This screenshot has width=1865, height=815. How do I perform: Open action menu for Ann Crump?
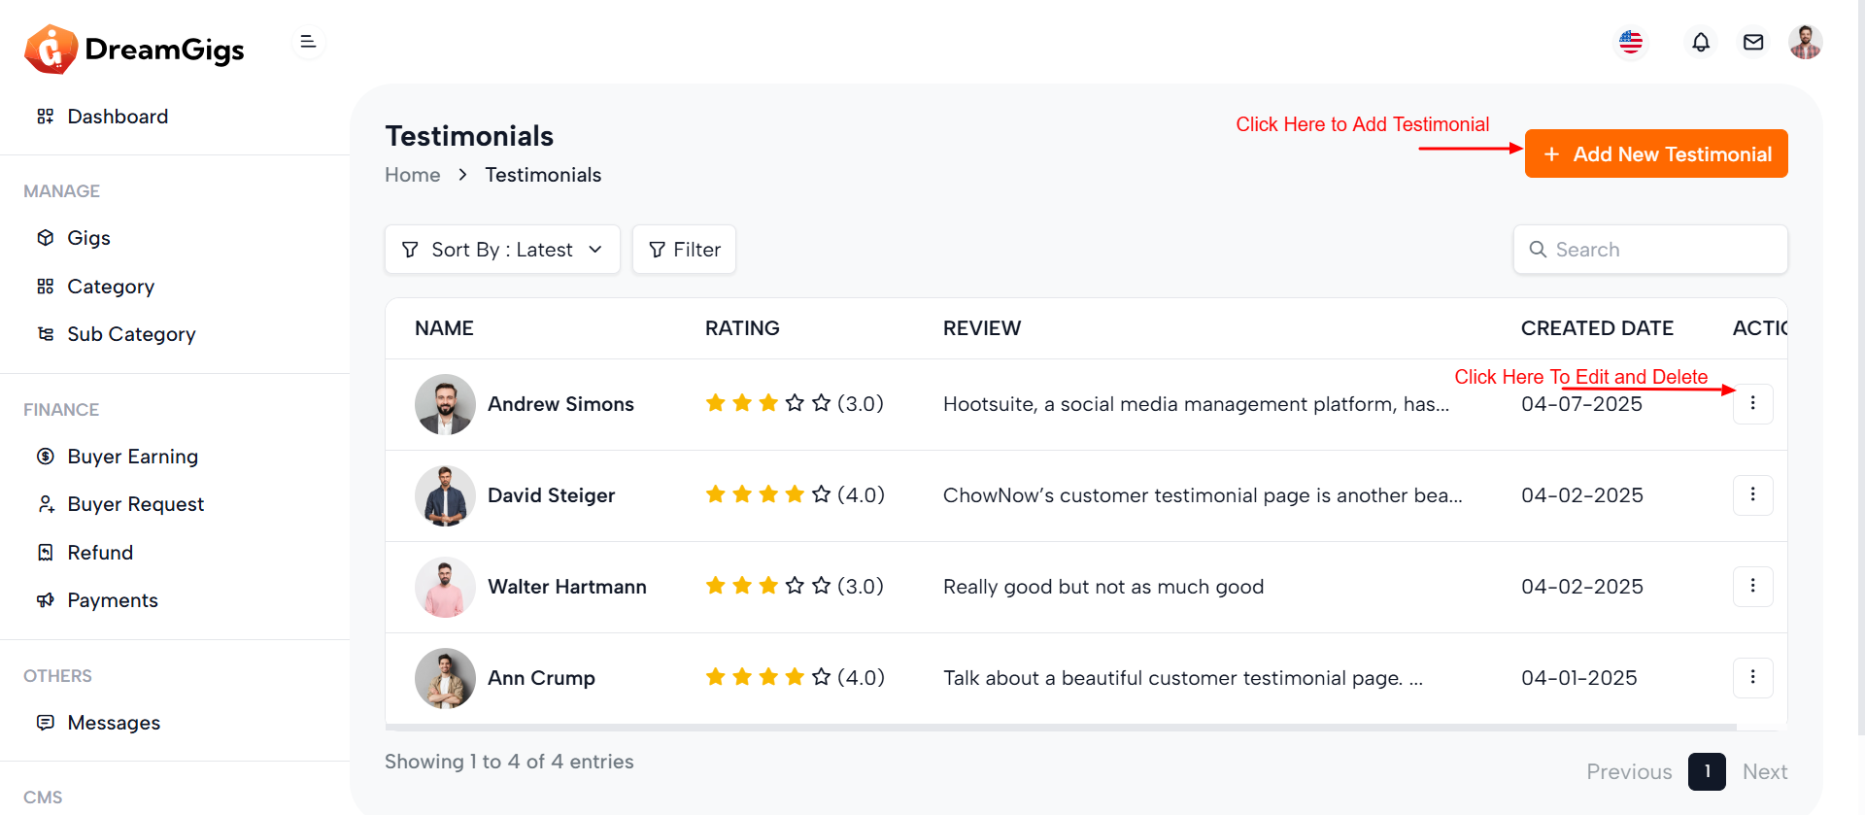1752,677
